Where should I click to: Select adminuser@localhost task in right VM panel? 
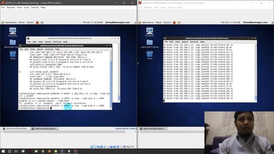pos(153,128)
